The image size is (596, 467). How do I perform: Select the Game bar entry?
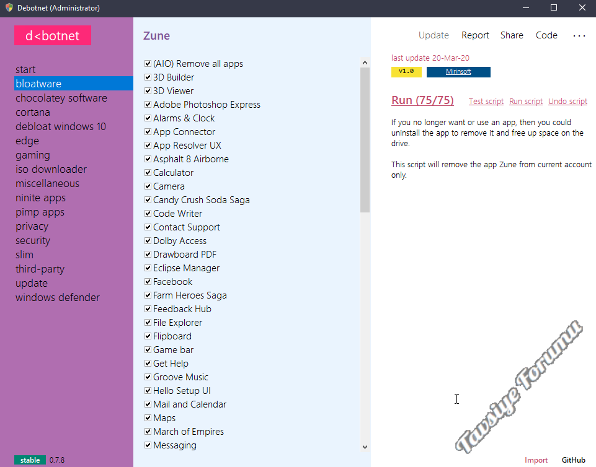(x=173, y=350)
